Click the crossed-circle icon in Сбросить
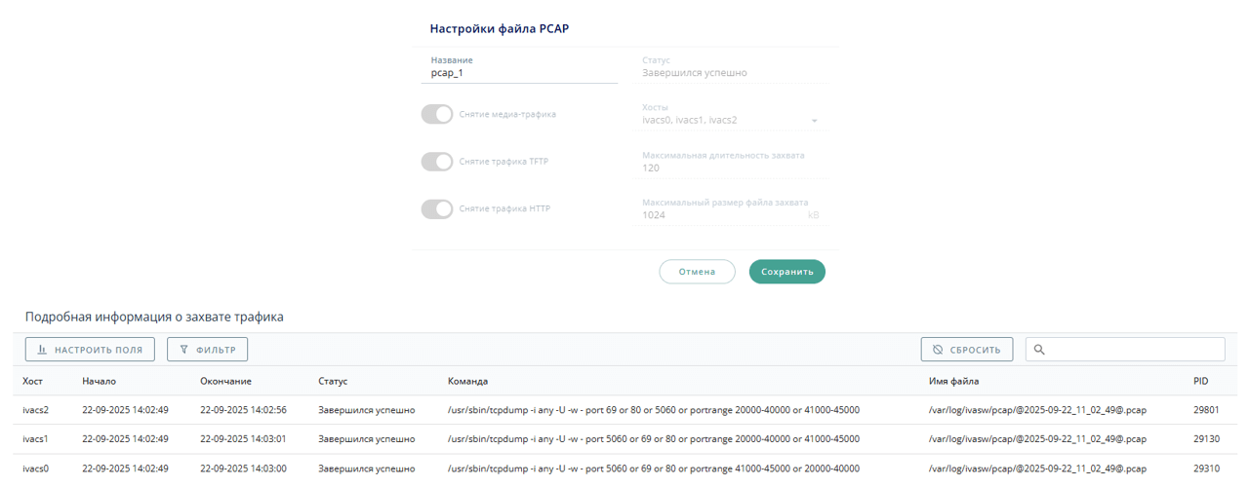Image resolution: width=1249 pixels, height=487 pixels. click(938, 350)
